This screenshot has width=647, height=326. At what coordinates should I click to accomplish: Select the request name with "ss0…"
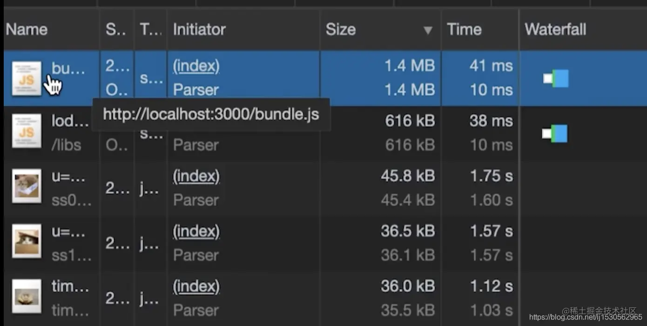pos(72,200)
